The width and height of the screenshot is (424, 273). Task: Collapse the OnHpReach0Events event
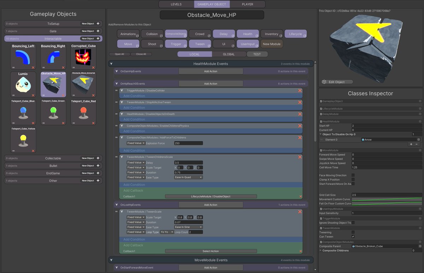(117, 84)
